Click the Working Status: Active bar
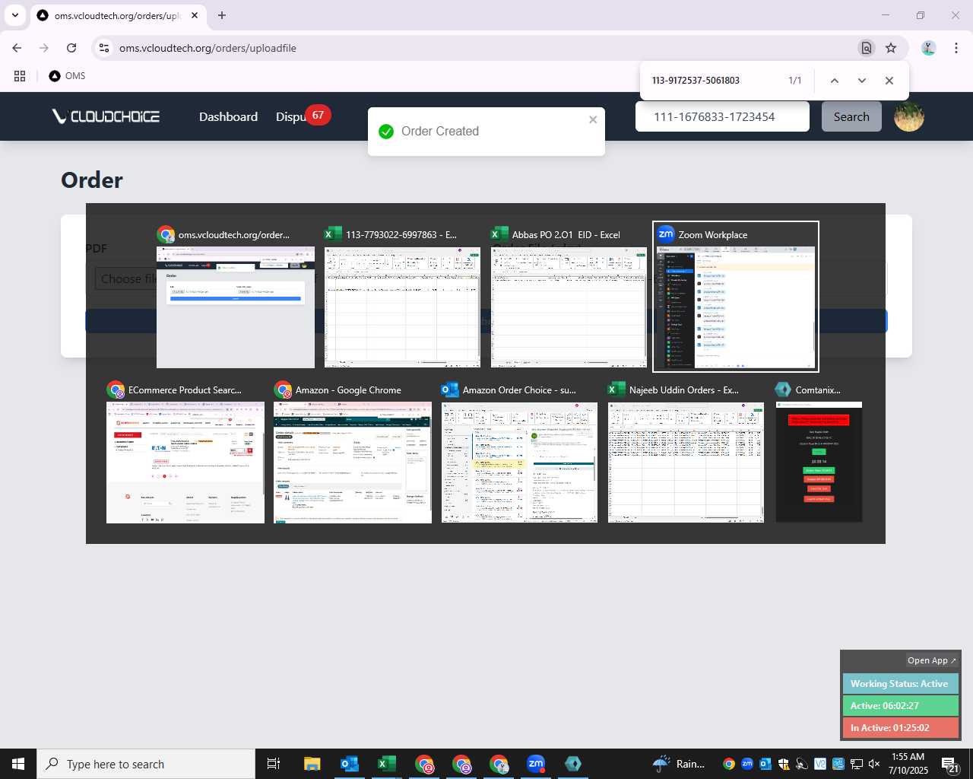The width and height of the screenshot is (973, 779). click(900, 684)
